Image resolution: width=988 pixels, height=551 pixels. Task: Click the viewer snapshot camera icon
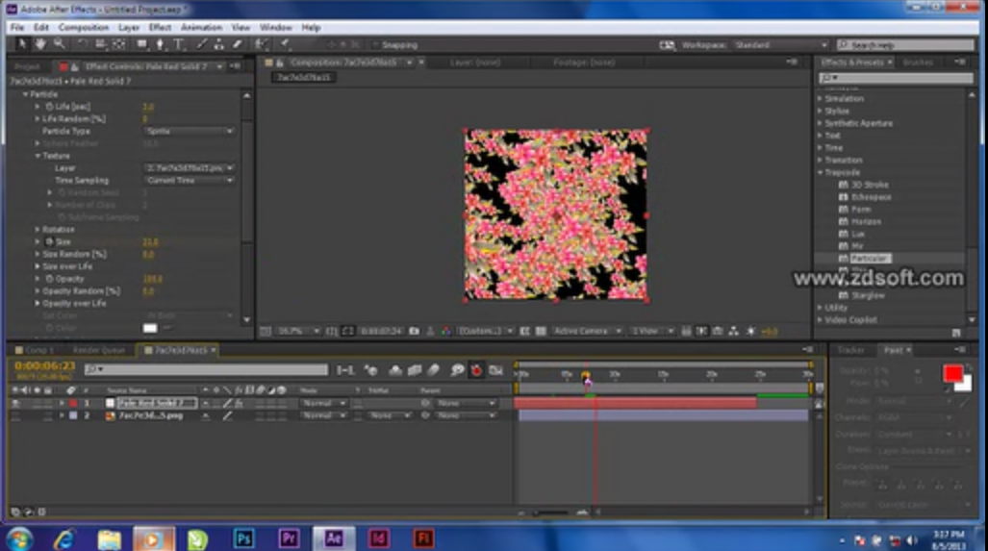point(414,331)
